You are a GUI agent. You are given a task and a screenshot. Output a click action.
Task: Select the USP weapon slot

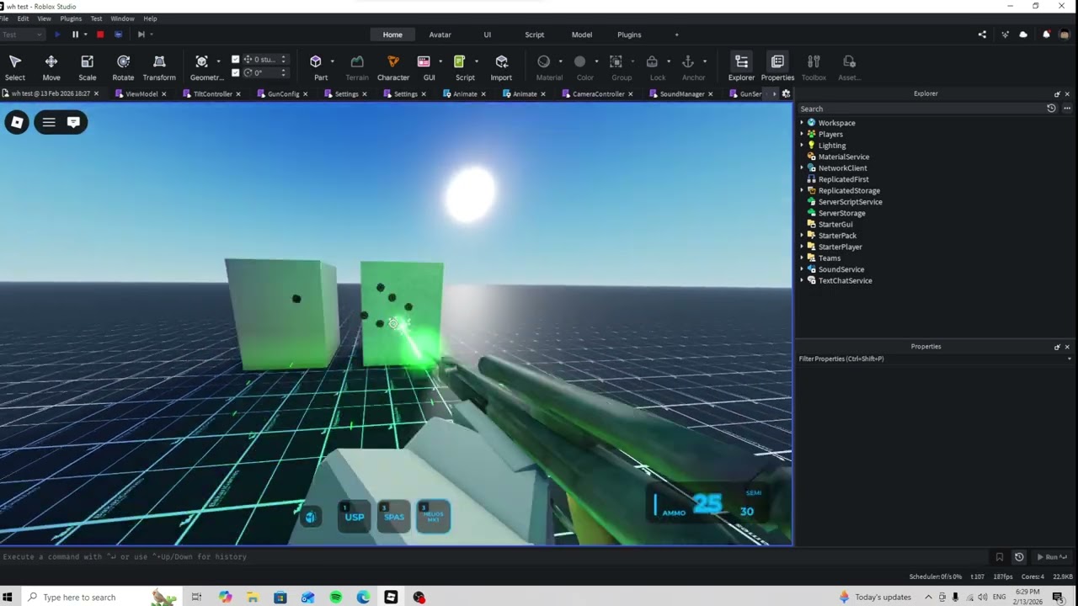355,516
